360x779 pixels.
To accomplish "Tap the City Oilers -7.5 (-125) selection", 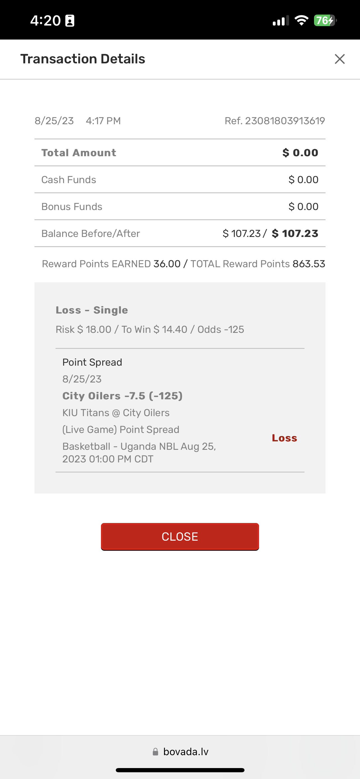I will pyautogui.click(x=123, y=396).
